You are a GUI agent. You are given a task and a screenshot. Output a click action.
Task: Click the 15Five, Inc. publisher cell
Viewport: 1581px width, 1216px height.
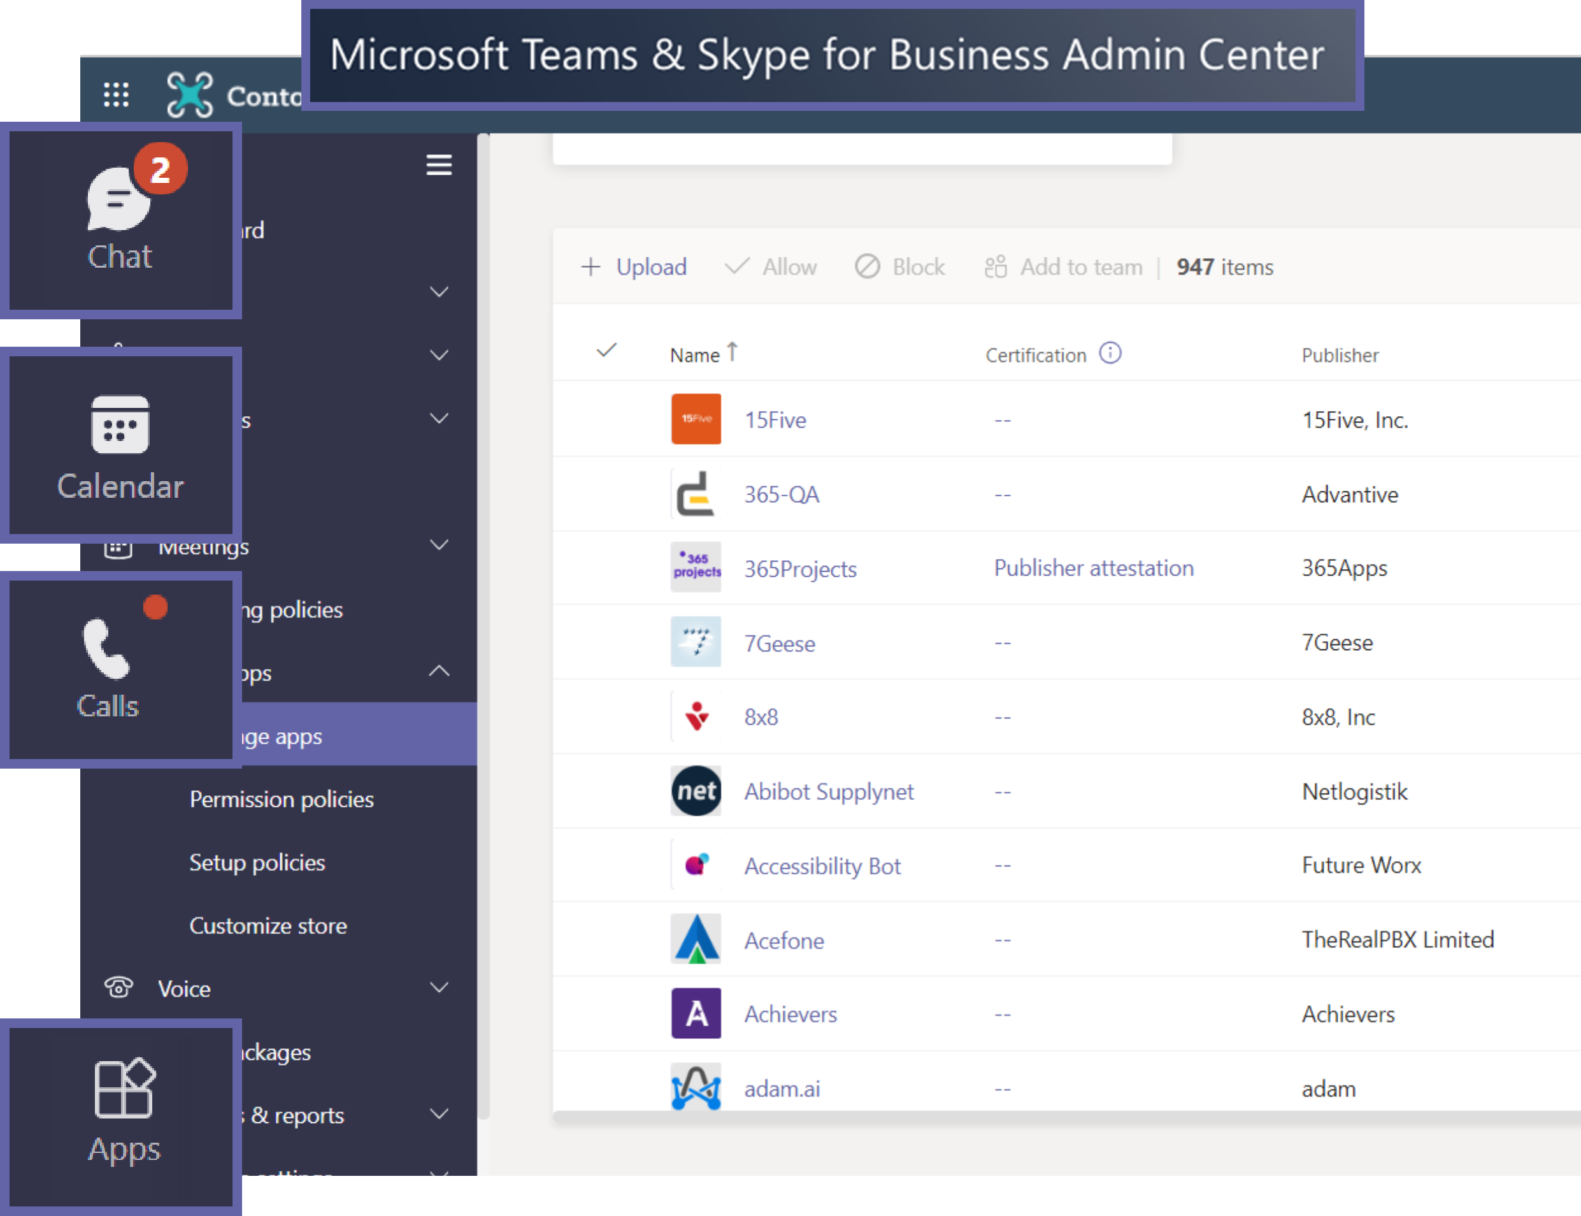[1355, 420]
